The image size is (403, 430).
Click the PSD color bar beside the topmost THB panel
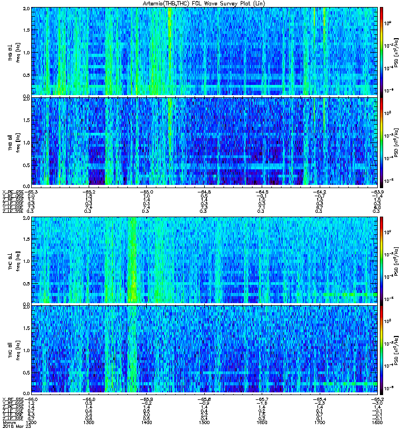click(382, 51)
